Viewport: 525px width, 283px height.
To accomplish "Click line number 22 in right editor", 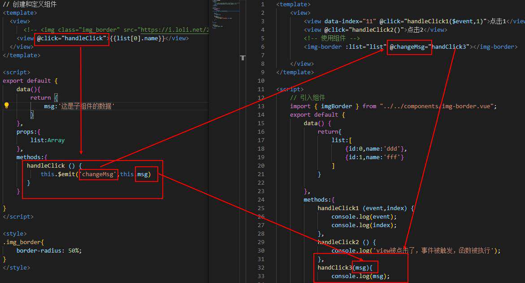I will tap(261, 182).
